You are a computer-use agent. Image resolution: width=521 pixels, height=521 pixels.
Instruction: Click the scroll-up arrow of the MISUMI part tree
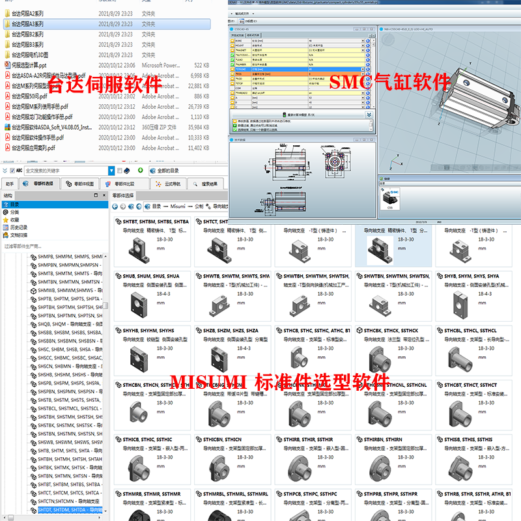(x=106, y=257)
